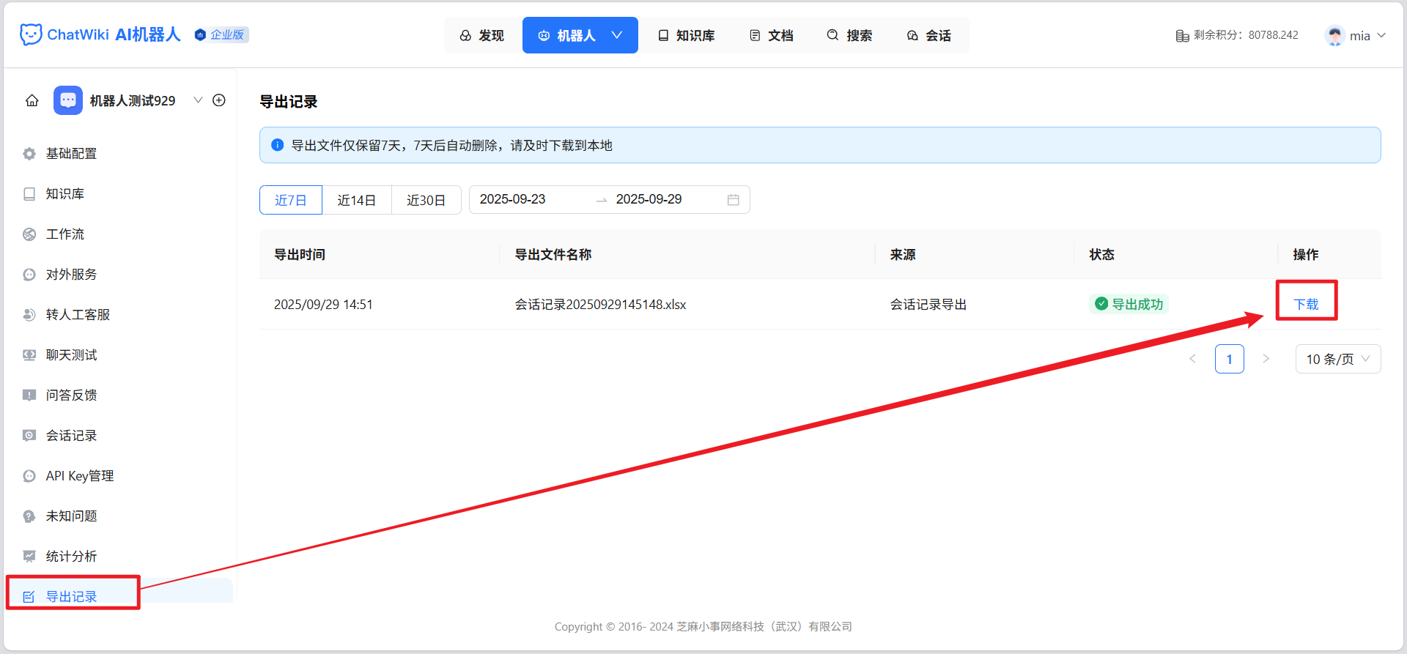The width and height of the screenshot is (1407, 654).
Task: Click file name 会话记录20250929145148.xlsx
Action: click(601, 304)
